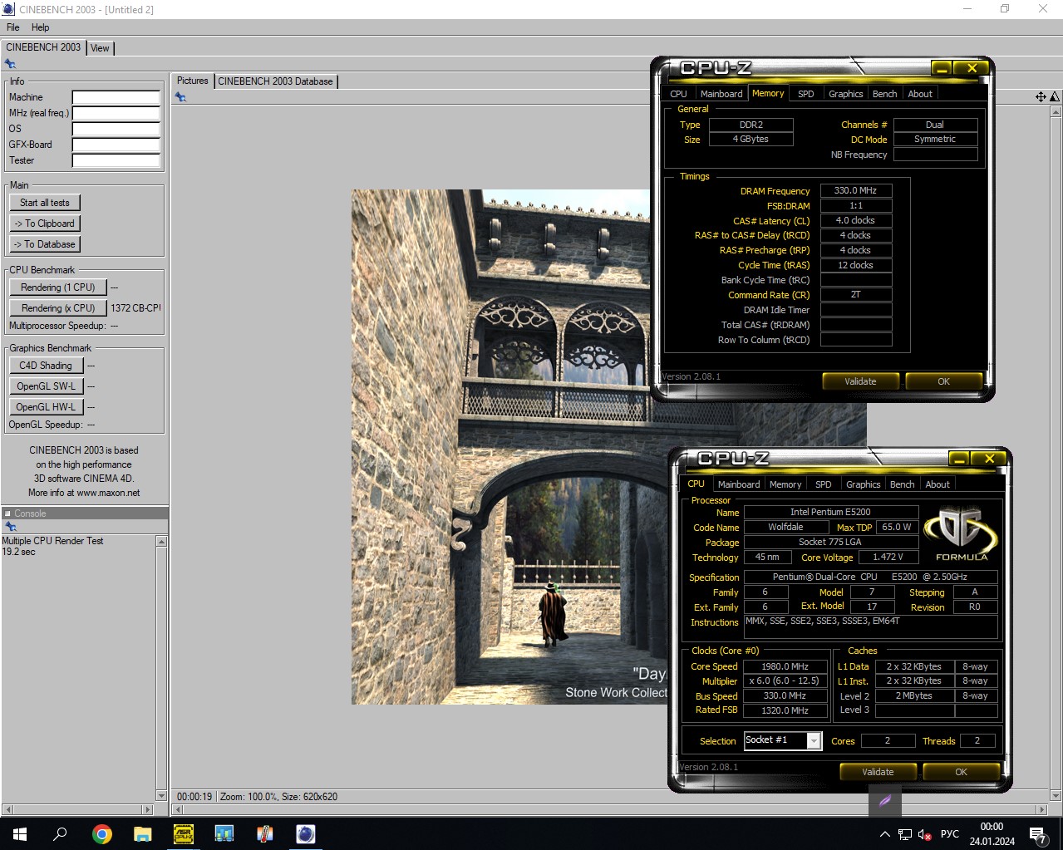The image size is (1063, 850).
Task: Run Rendering (1 CPU) benchmark
Action: [x=58, y=287]
